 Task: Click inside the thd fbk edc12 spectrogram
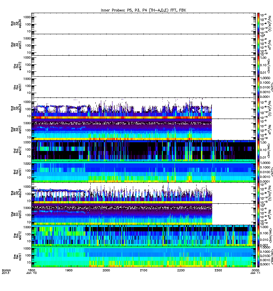(143, 151)
